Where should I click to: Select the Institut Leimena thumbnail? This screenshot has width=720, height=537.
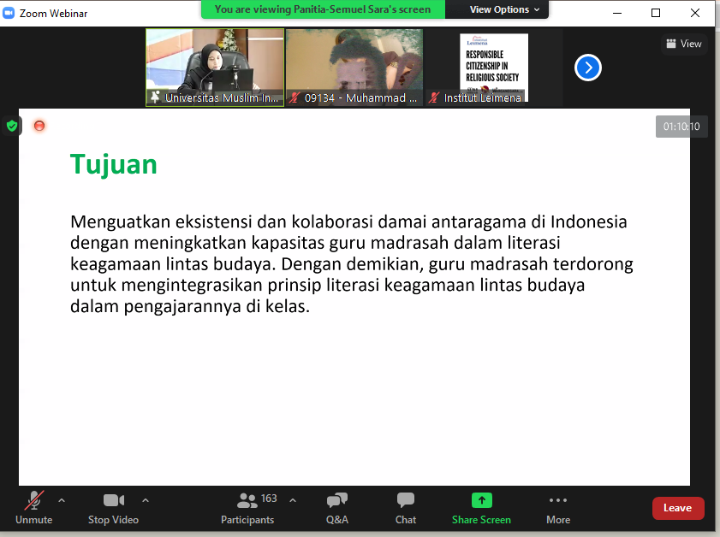pyautogui.click(x=494, y=68)
